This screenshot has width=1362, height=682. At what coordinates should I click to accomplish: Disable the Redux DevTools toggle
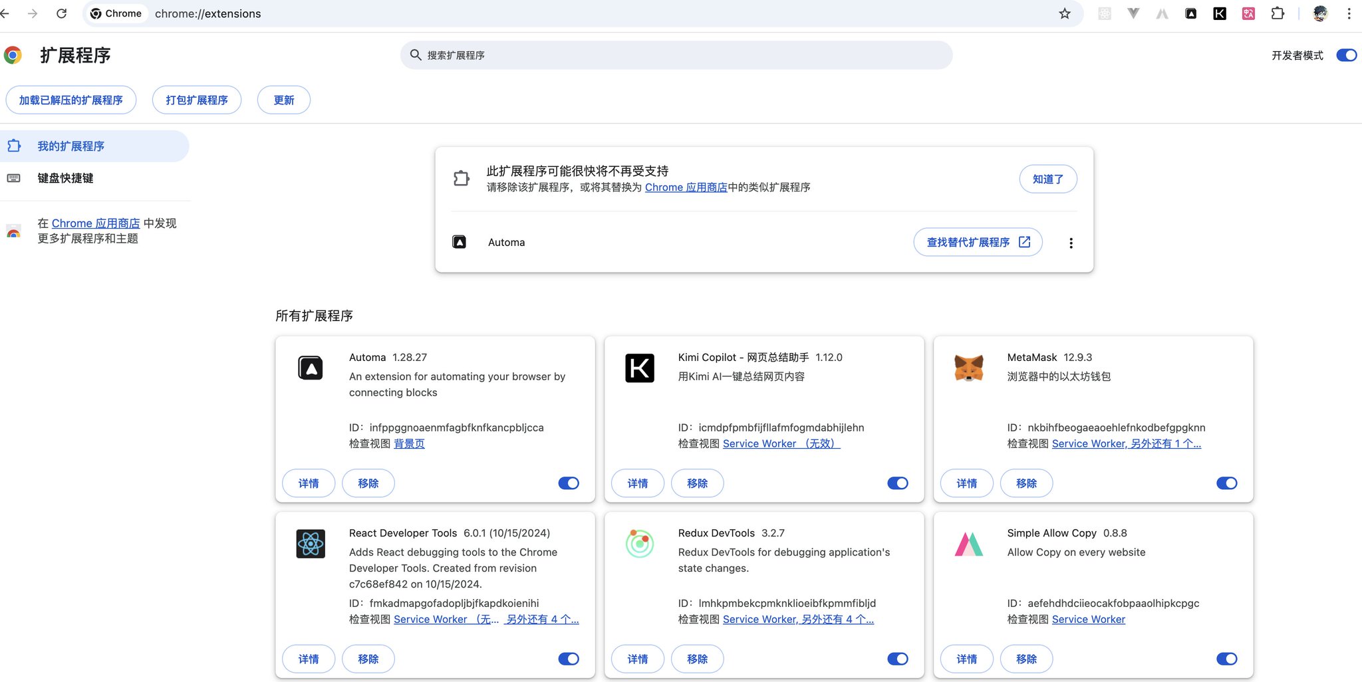click(898, 659)
